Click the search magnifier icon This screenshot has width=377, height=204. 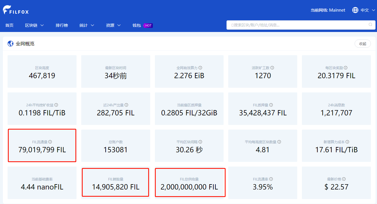pos(370,25)
